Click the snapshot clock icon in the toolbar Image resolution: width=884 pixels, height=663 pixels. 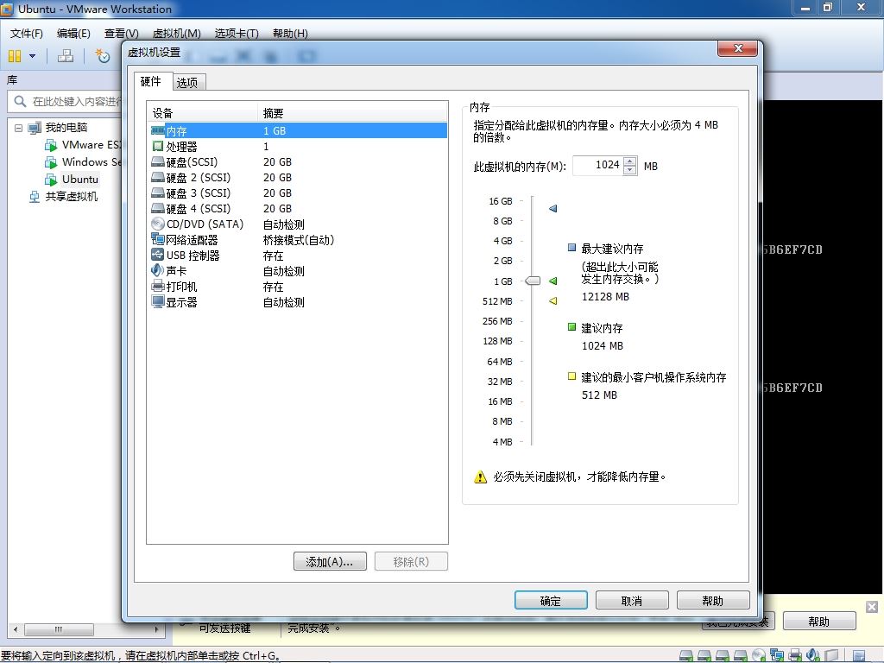coord(102,56)
